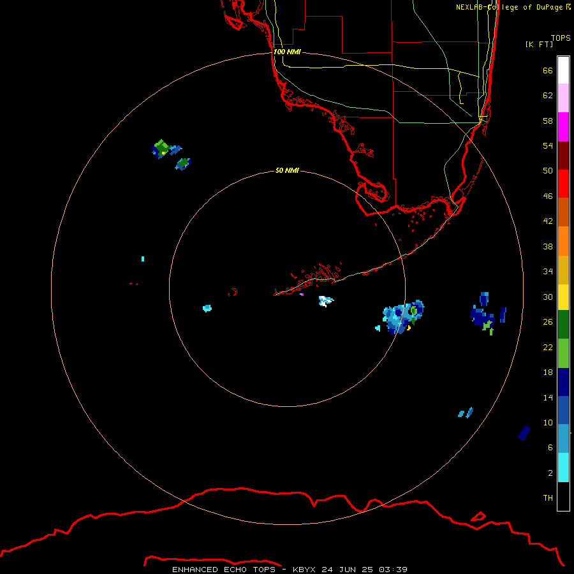Viewport: 574px width, 574px height.
Task: Click the "ENHANCED ECHO TOPS" title text
Action: point(224,570)
